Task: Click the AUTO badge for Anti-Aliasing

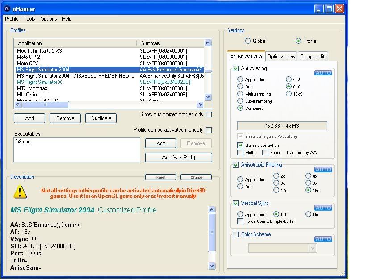Action: point(323,73)
